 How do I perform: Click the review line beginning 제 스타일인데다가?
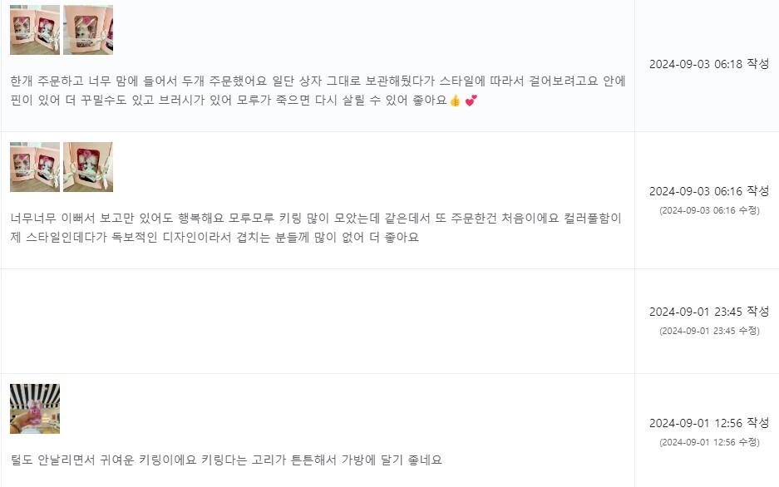pos(214,239)
